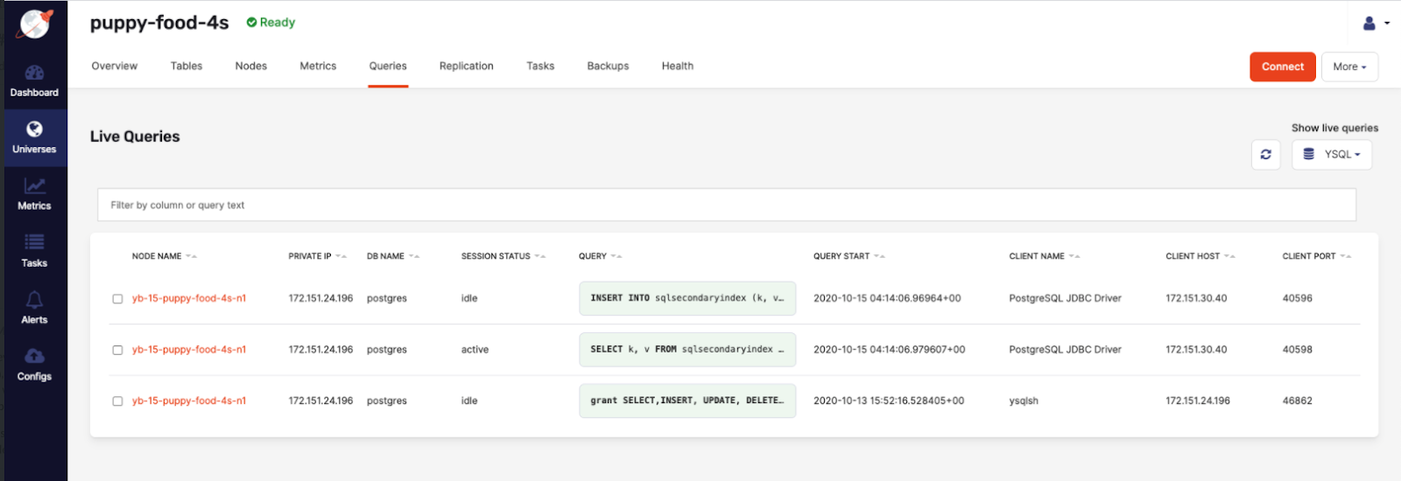Open the Dashboard sidebar icon
The image size is (1401, 481).
(34, 73)
